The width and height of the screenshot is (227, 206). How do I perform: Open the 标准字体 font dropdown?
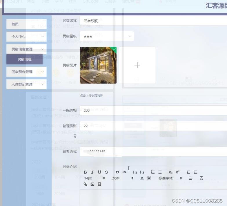[x=170, y=178]
